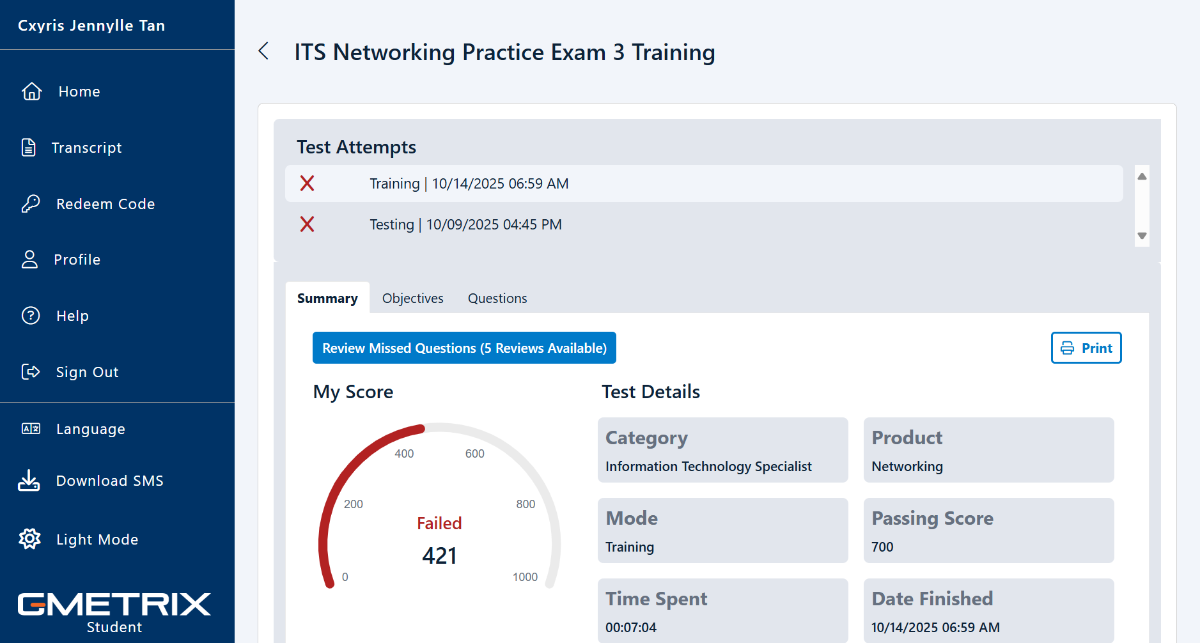Open Transcript via its document icon
The image size is (1200, 643).
[29, 148]
